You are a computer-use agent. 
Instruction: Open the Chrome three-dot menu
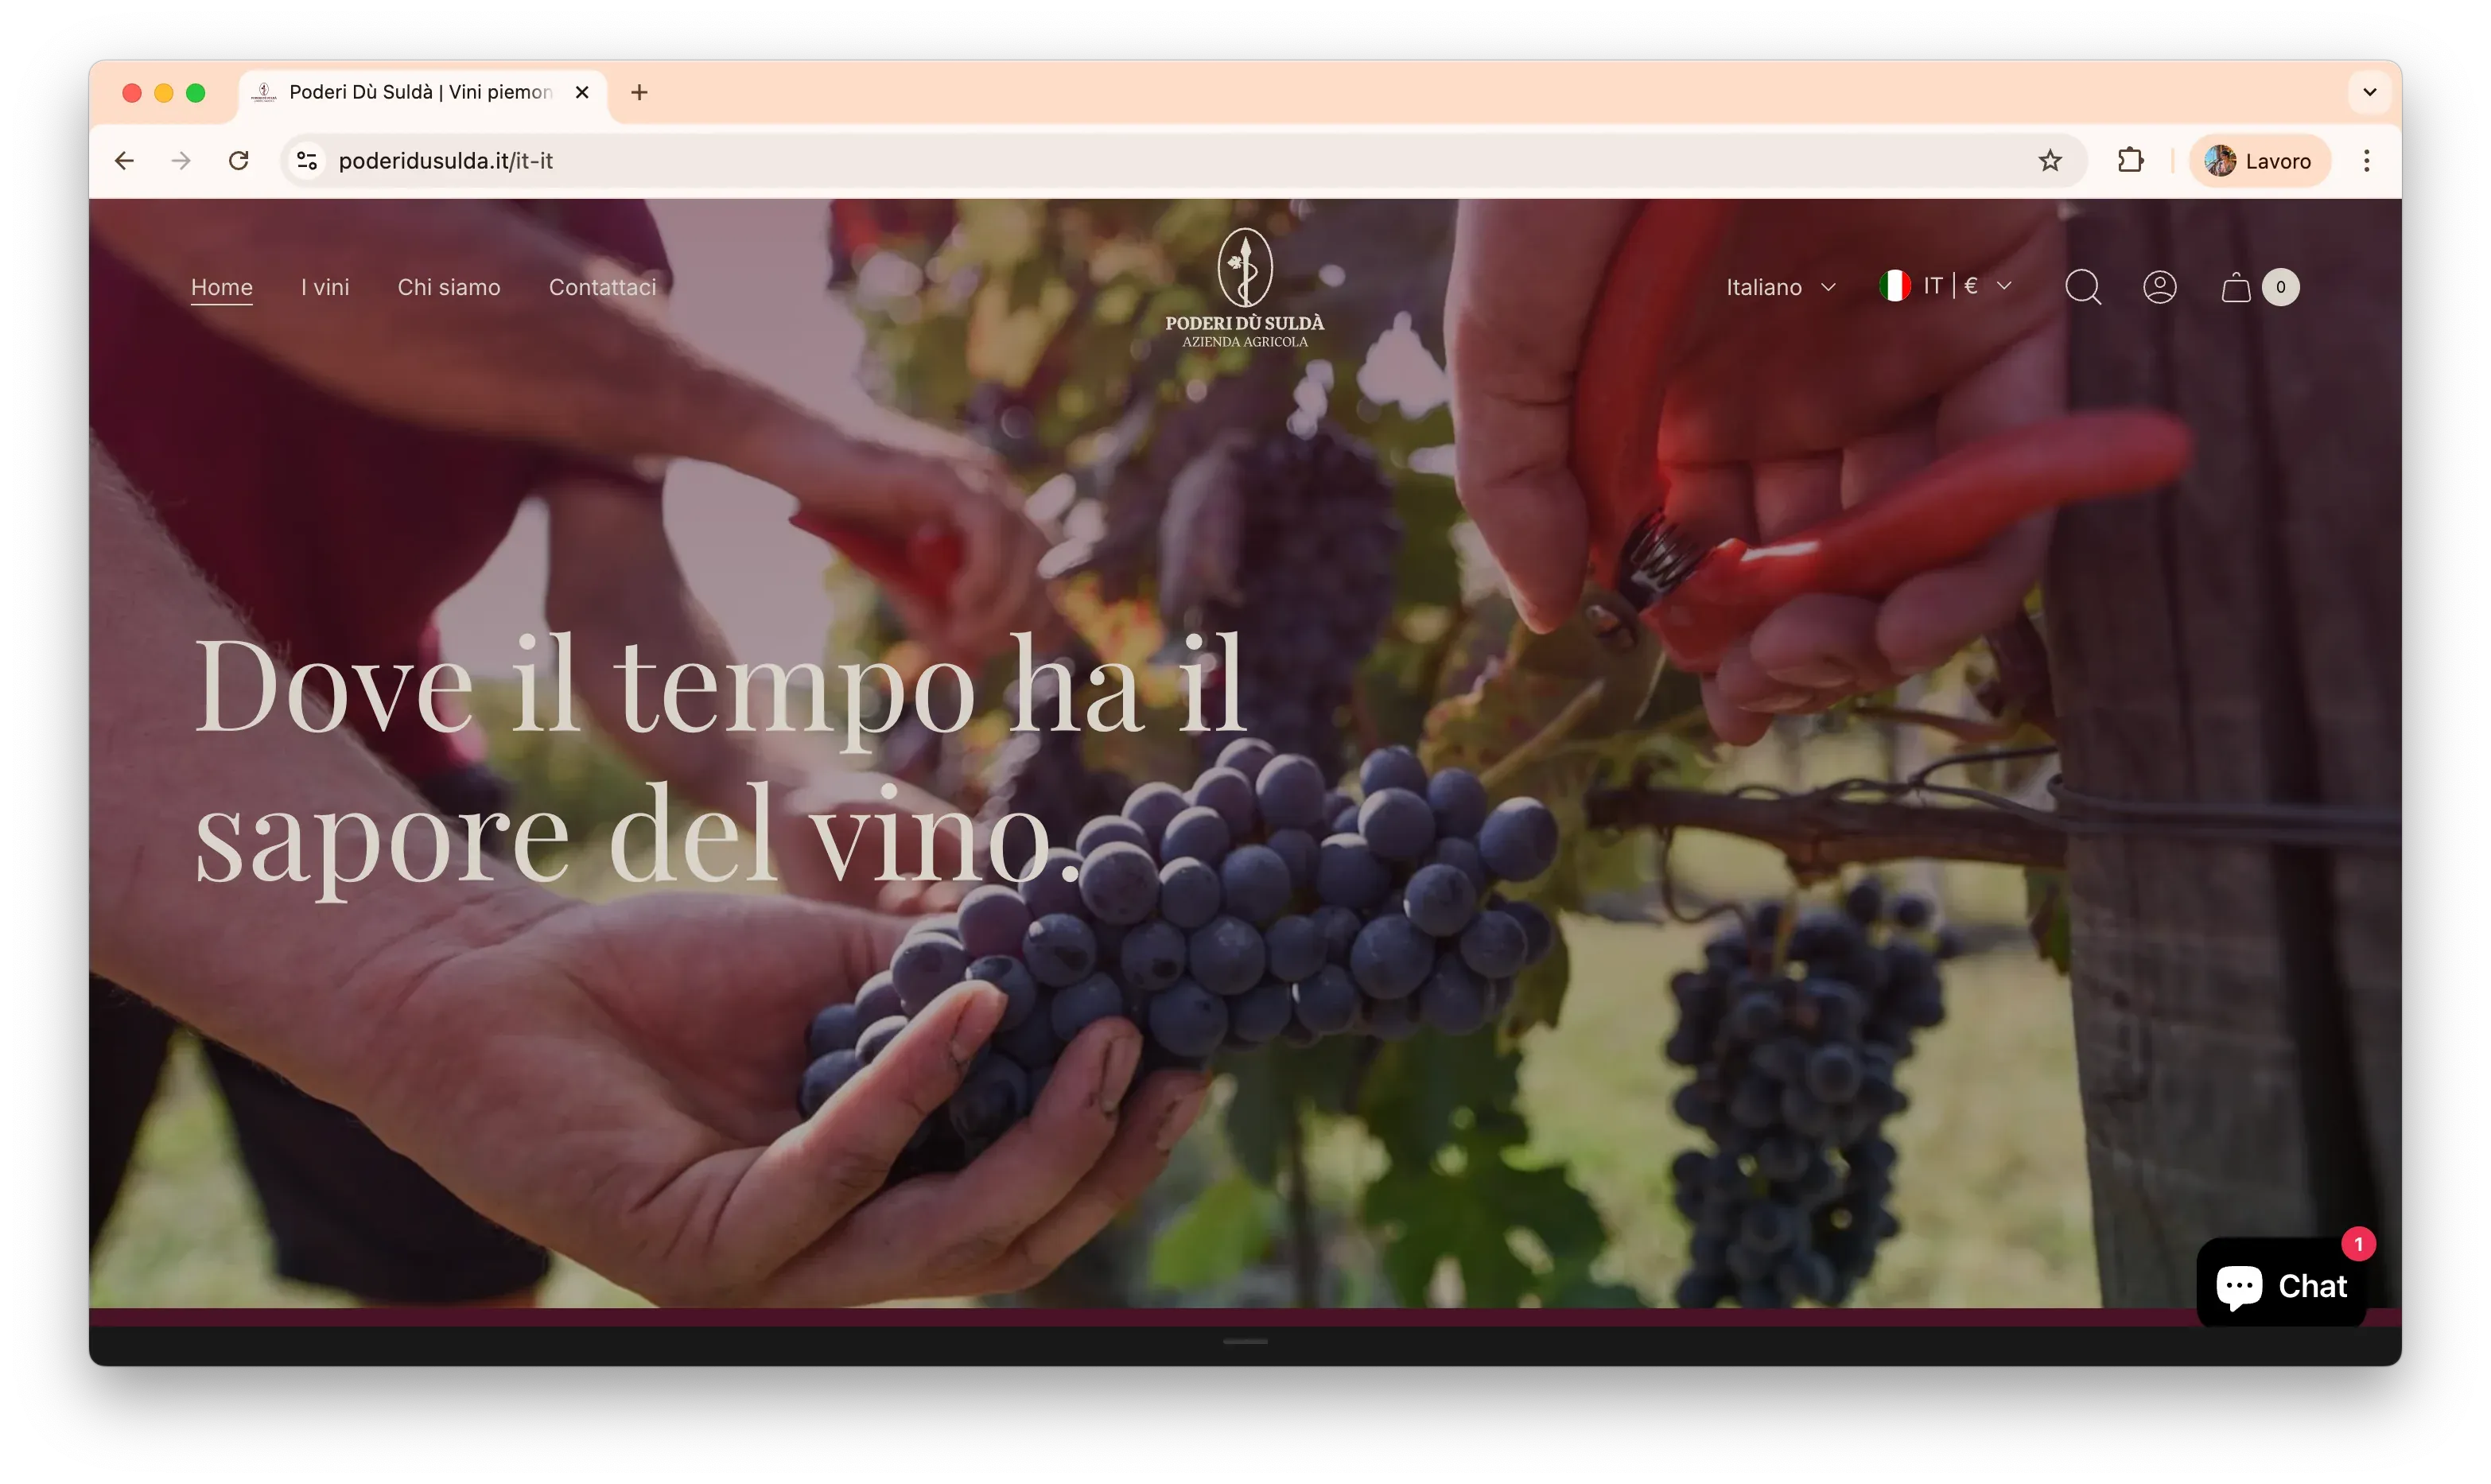click(2367, 160)
